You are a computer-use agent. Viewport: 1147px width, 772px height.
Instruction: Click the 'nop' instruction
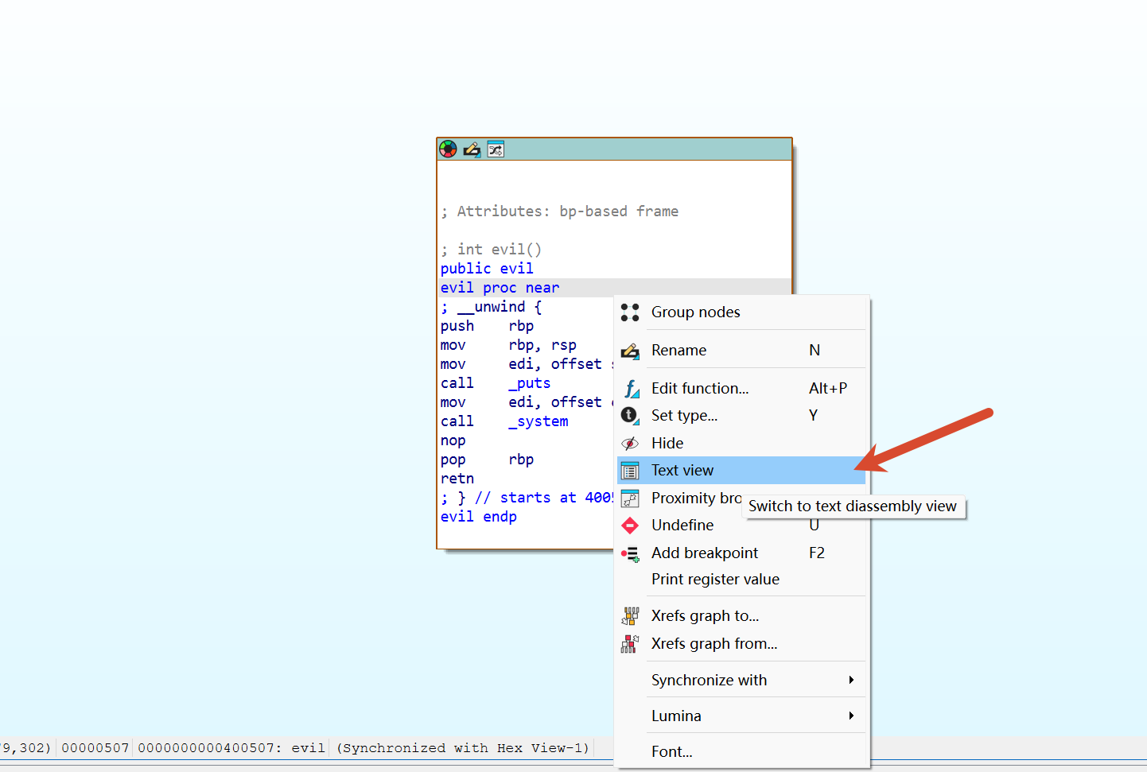click(x=453, y=440)
